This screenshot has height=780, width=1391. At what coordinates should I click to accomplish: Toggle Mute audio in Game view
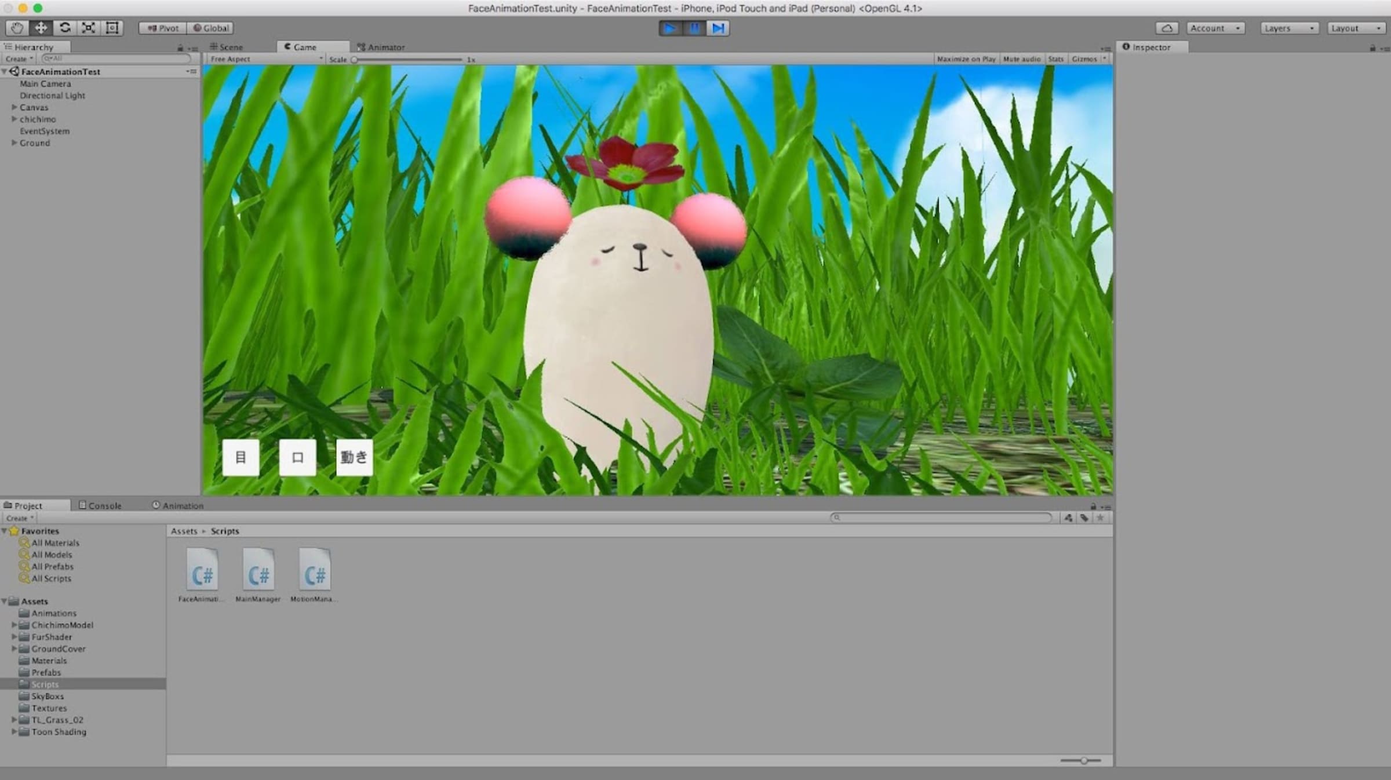(x=1021, y=59)
